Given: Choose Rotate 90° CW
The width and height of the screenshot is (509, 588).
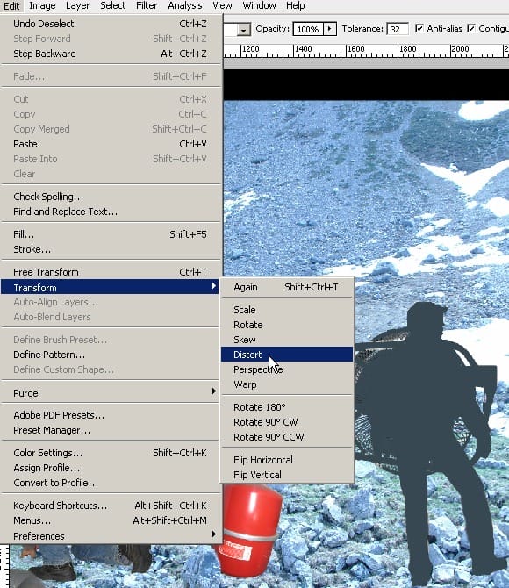Looking at the screenshot, I should 287,422.
